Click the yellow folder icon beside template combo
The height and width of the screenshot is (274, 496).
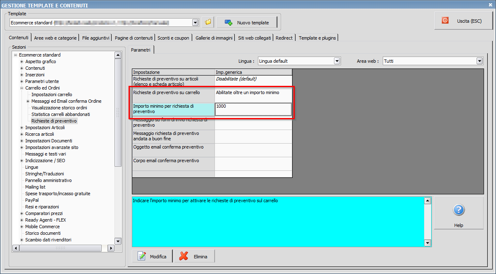point(208,22)
